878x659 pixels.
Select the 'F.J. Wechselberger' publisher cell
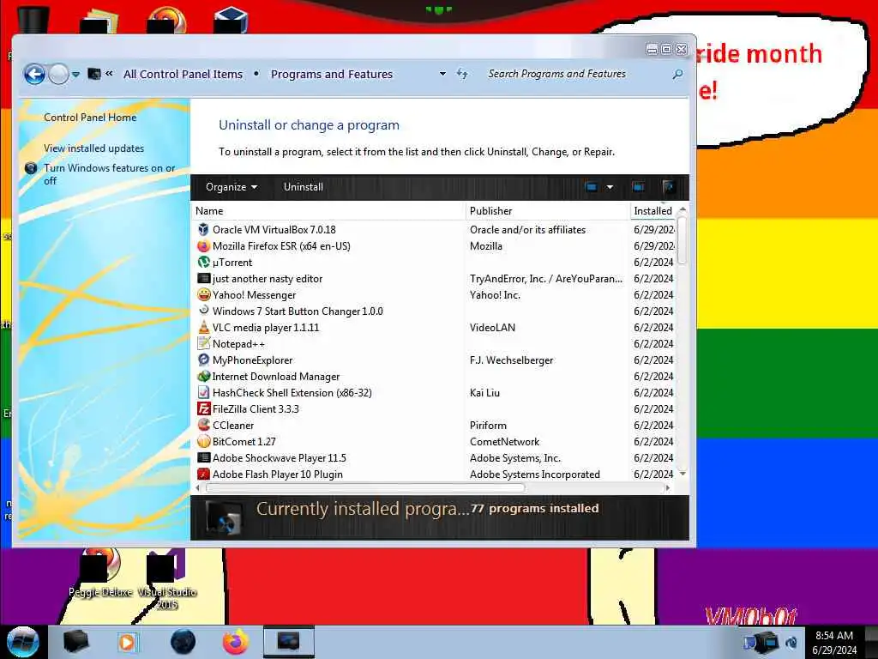(x=511, y=360)
